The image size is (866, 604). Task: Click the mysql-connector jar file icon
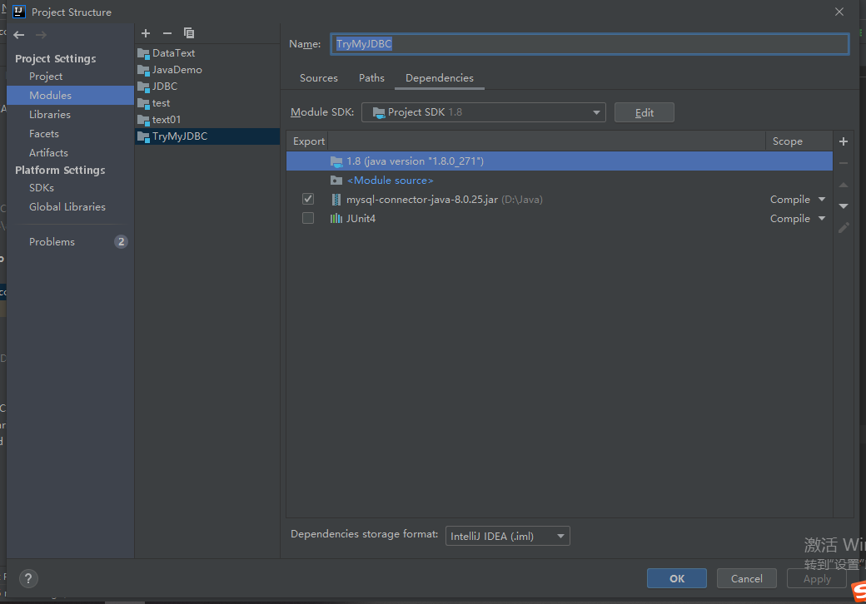336,199
